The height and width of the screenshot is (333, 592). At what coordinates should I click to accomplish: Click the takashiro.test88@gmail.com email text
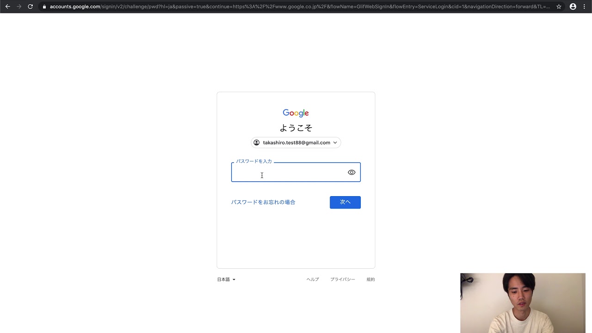click(x=296, y=142)
